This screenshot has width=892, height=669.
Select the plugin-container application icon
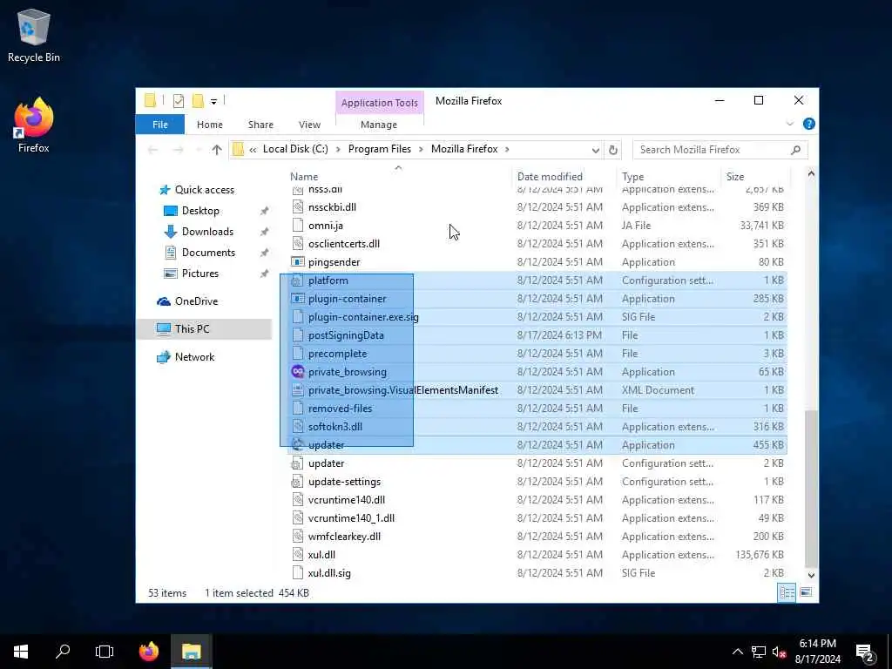pos(298,299)
